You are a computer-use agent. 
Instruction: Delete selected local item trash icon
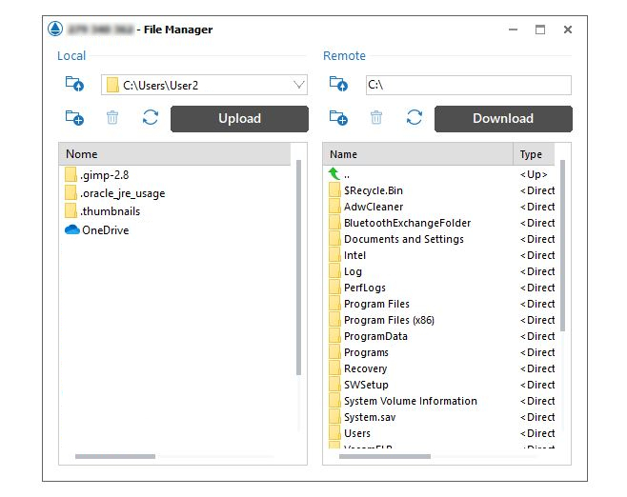(x=112, y=118)
